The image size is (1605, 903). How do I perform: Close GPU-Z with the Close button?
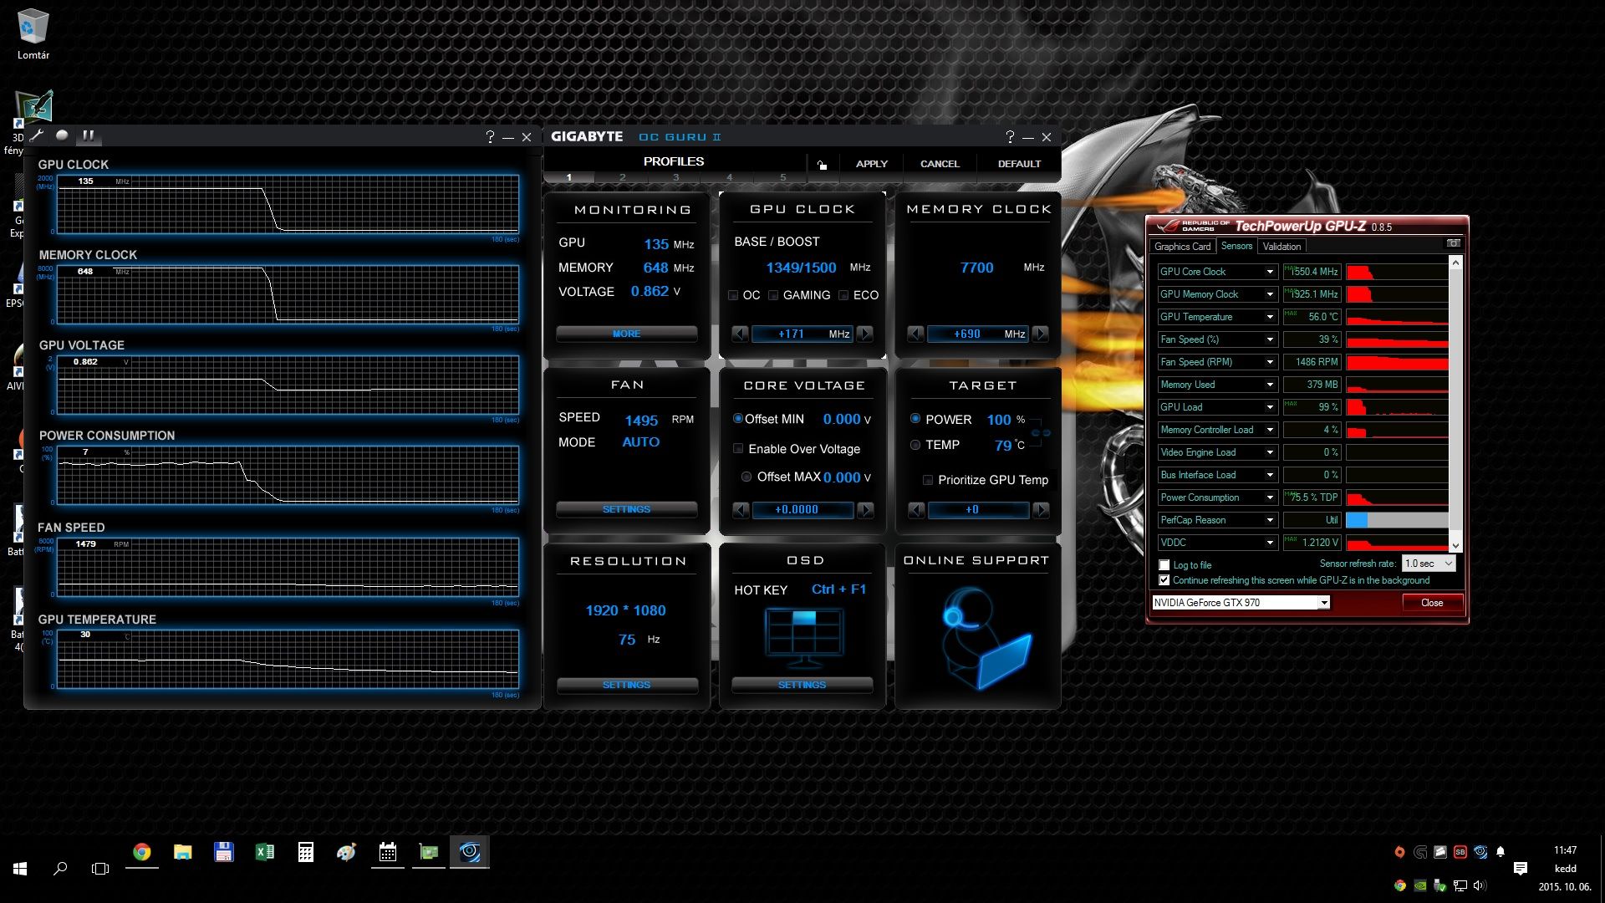point(1432,603)
